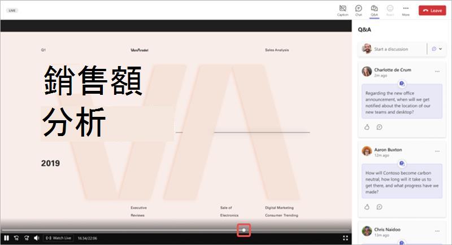Click the Sales Analysis slide label

pos(277,50)
